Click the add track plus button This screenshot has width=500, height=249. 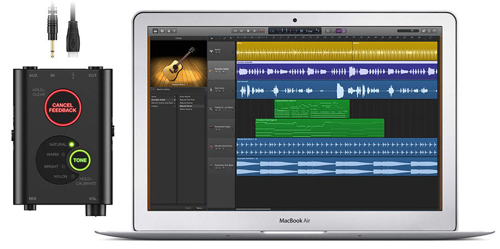(x=212, y=38)
